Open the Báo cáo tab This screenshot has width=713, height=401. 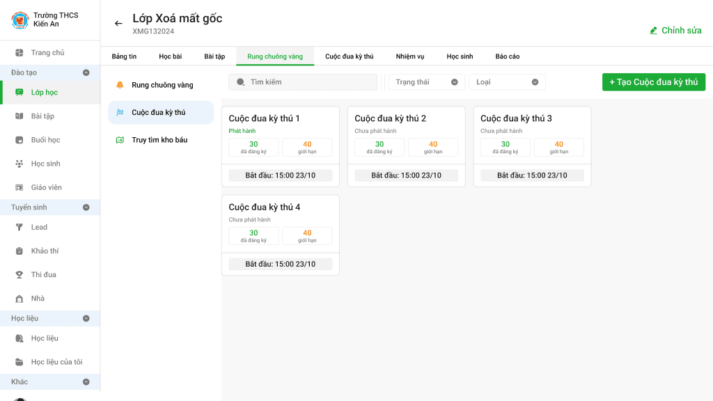[x=508, y=56]
